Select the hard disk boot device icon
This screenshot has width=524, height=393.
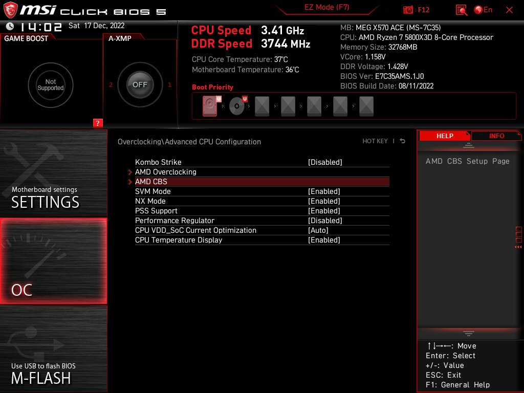pos(210,106)
